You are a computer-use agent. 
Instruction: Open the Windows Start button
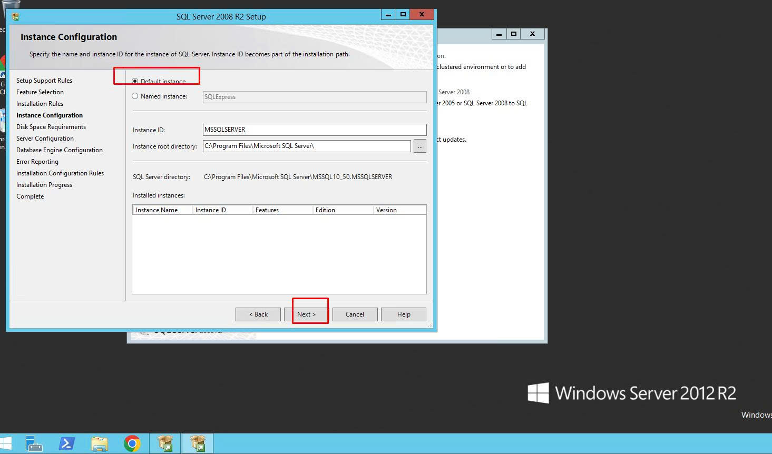[x=6, y=443]
